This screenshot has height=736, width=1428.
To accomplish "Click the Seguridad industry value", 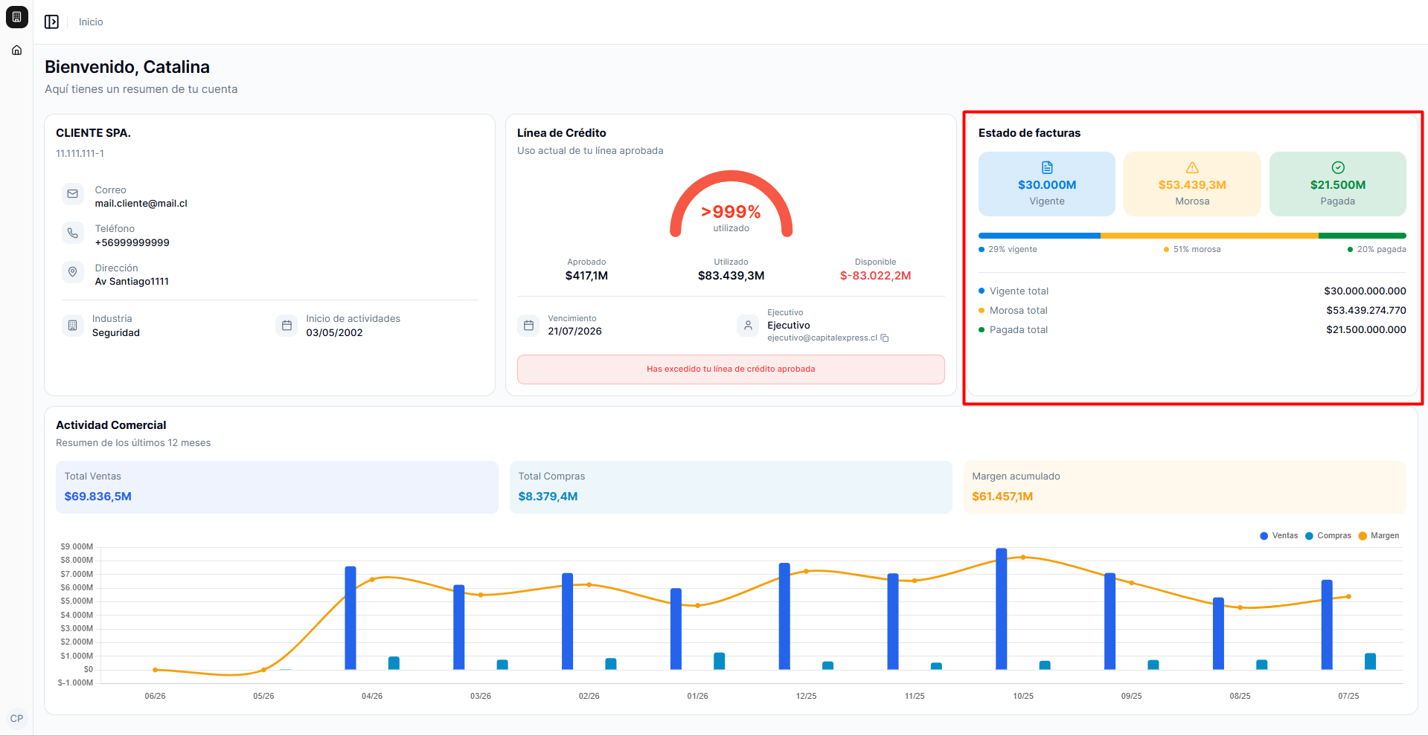I will 116,333.
